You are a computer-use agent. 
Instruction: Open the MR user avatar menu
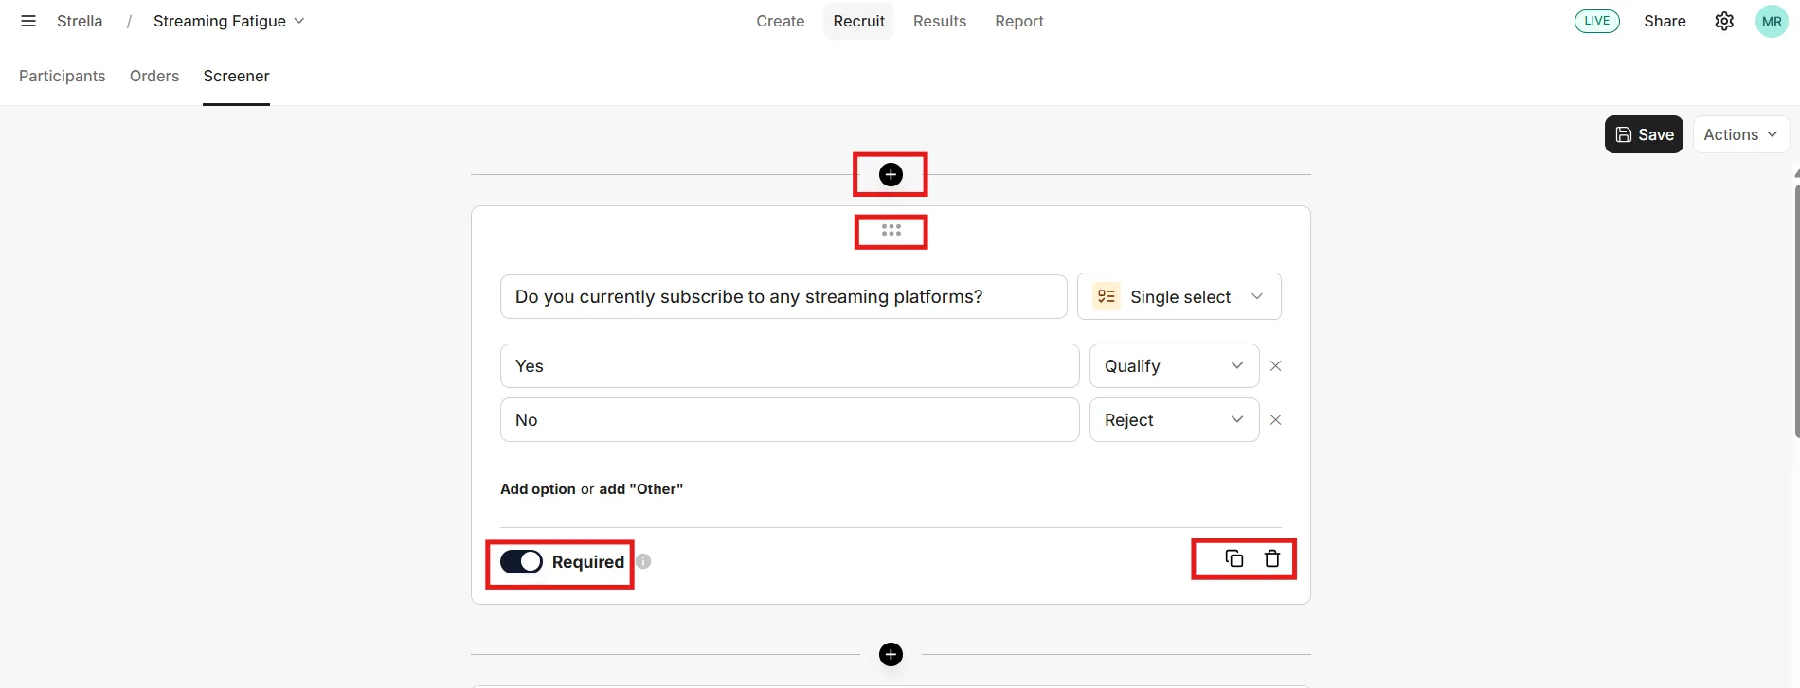click(x=1772, y=21)
